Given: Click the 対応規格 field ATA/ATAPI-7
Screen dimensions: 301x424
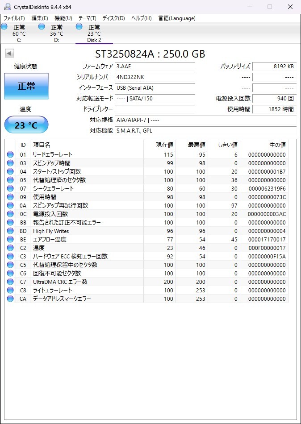Looking at the screenshot, I should 206,120.
